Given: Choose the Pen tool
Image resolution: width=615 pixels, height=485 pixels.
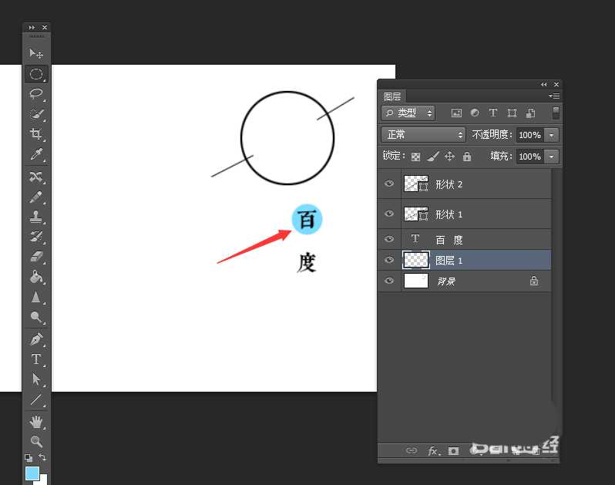Looking at the screenshot, I should coord(35,339).
